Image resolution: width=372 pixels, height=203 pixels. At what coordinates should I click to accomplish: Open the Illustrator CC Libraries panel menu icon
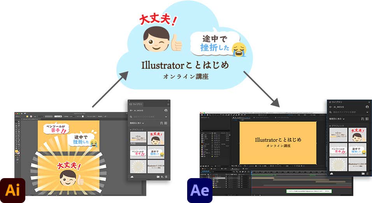(168, 104)
